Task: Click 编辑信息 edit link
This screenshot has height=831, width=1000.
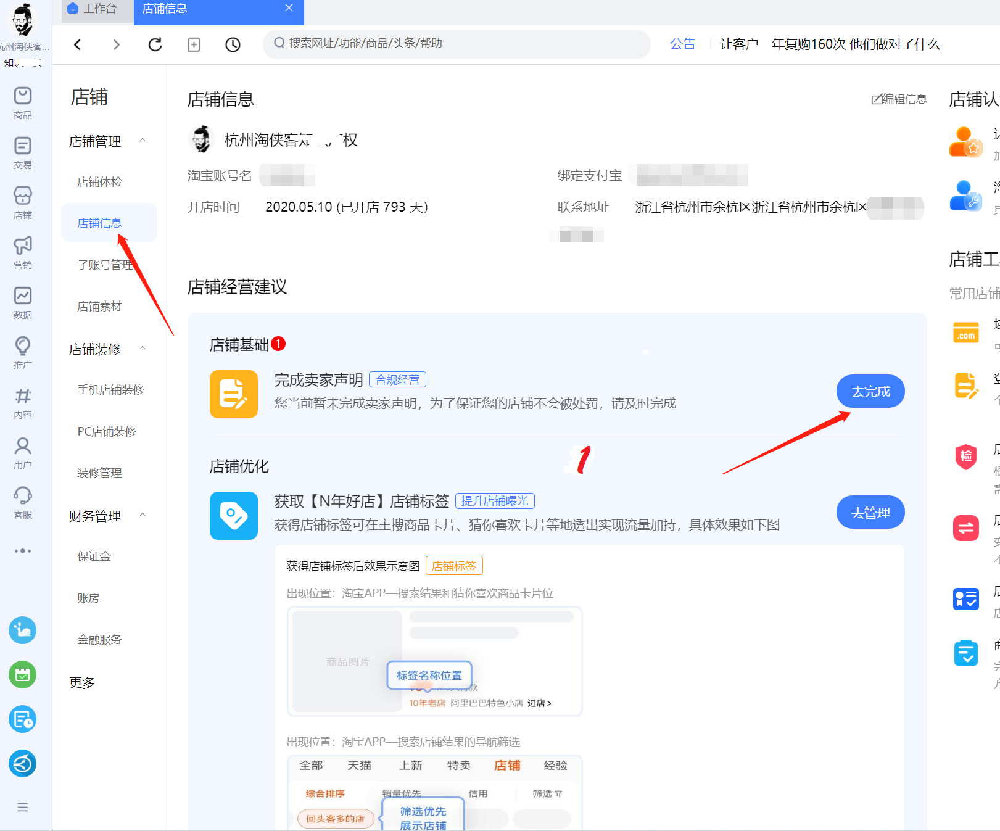Action: pos(899,99)
